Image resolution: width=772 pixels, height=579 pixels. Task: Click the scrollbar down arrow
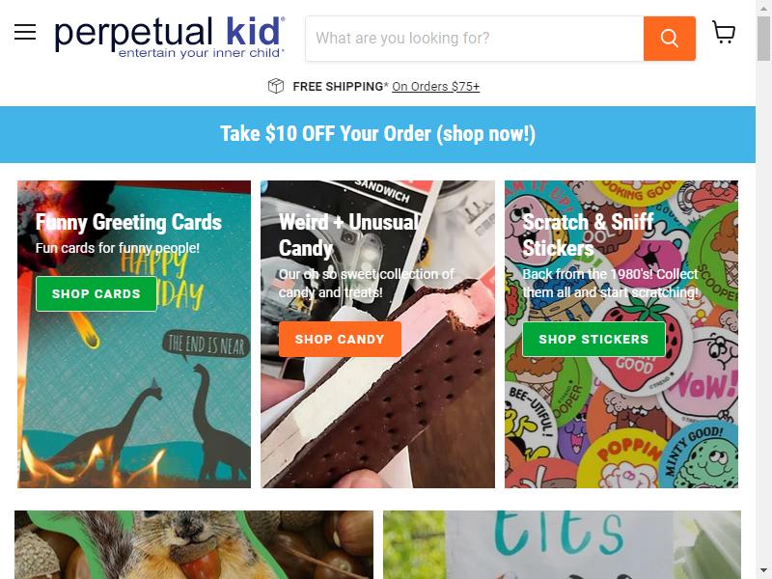763,570
